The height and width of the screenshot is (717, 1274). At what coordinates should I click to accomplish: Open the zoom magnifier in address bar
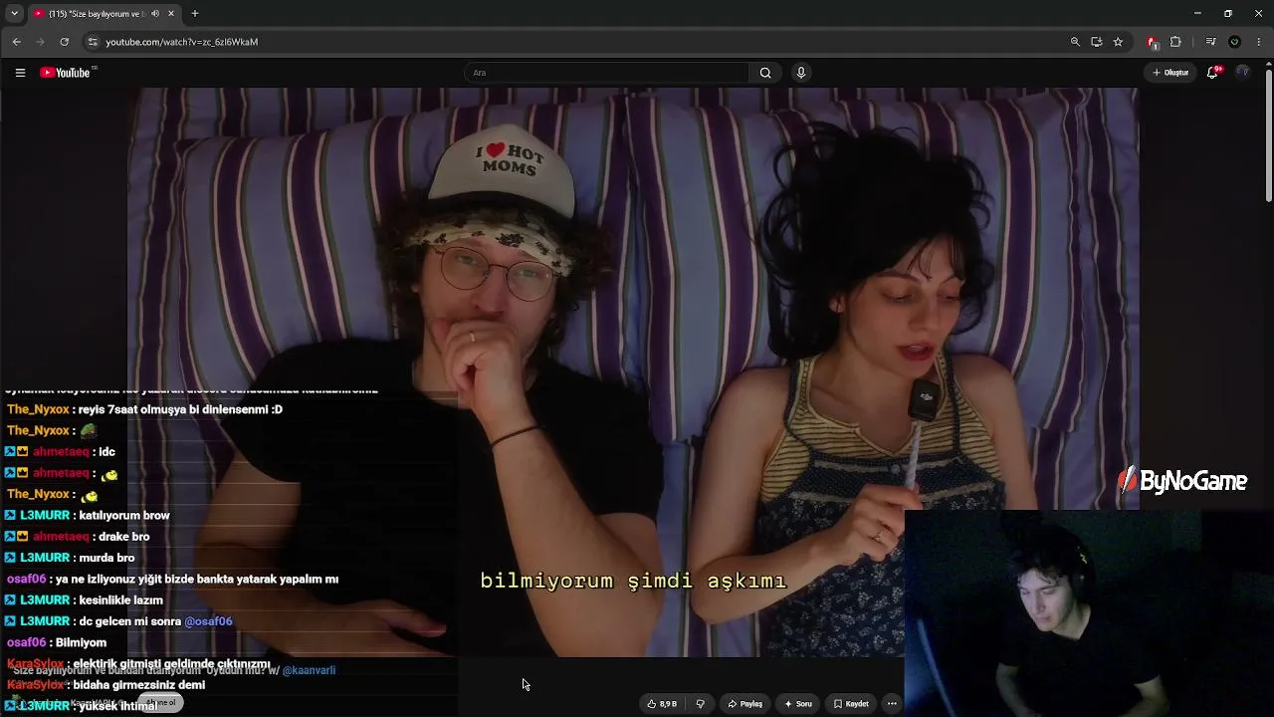(1075, 42)
